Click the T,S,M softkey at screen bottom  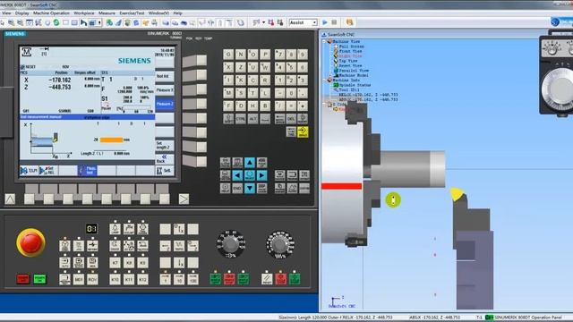tap(30, 171)
